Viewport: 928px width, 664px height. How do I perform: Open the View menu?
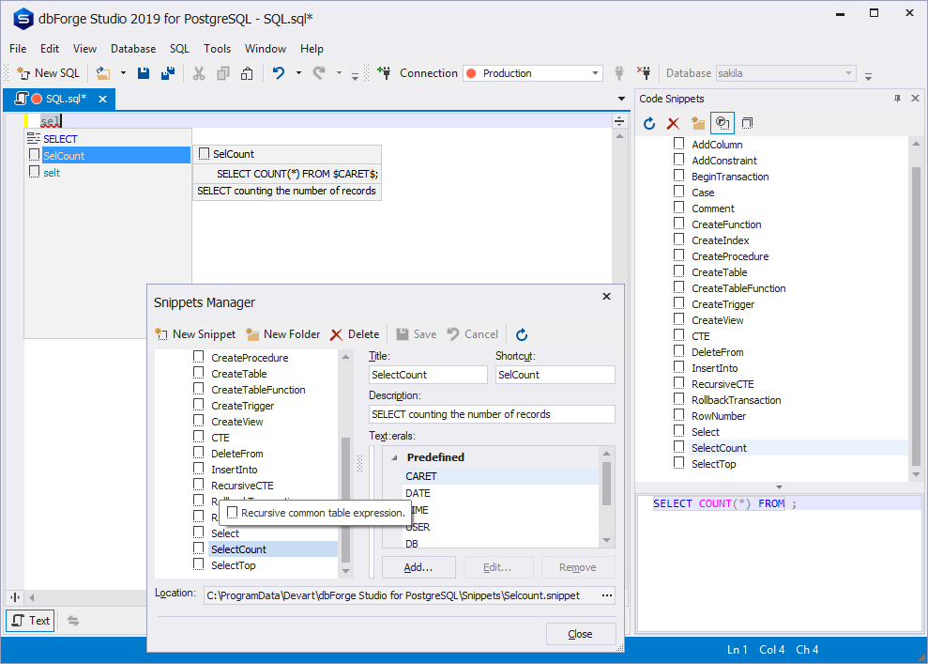click(84, 49)
